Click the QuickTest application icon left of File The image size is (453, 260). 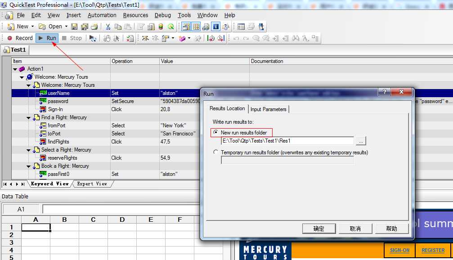9,15
